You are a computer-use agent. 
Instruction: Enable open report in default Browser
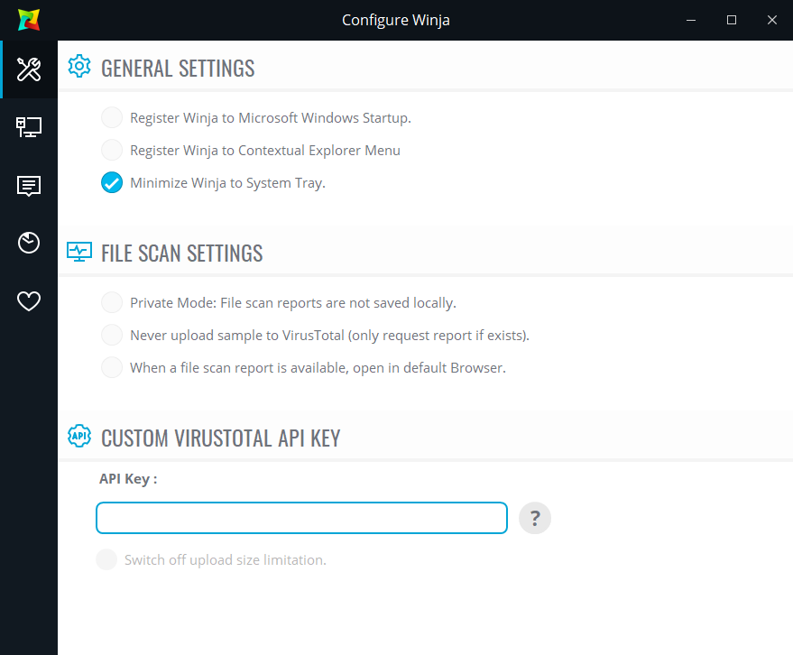pos(112,367)
